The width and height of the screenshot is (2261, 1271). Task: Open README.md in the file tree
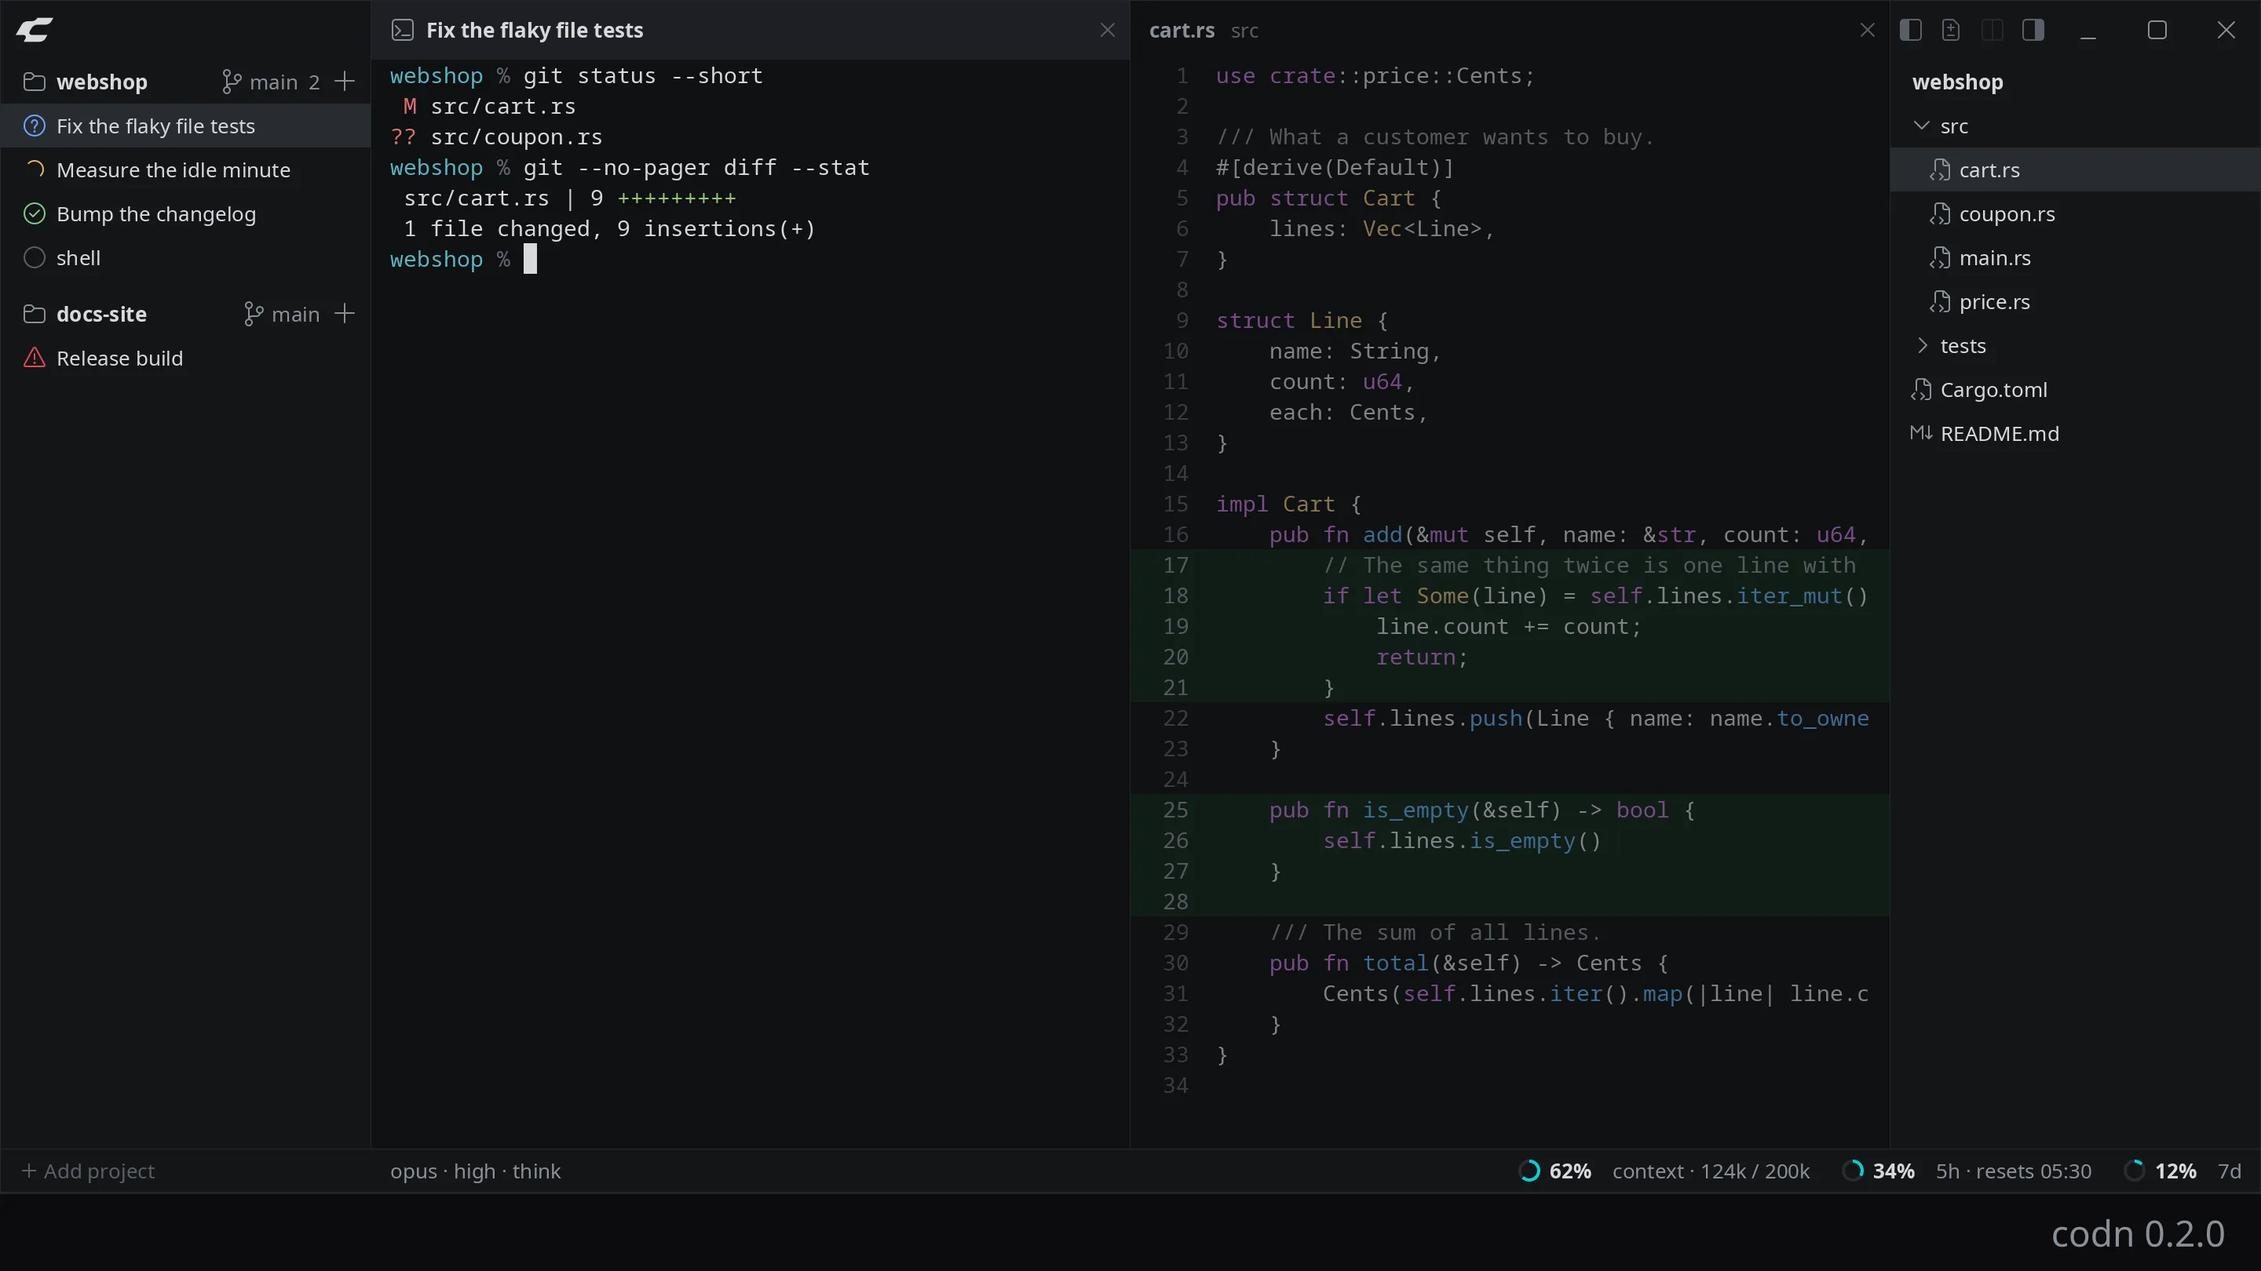click(2075, 432)
